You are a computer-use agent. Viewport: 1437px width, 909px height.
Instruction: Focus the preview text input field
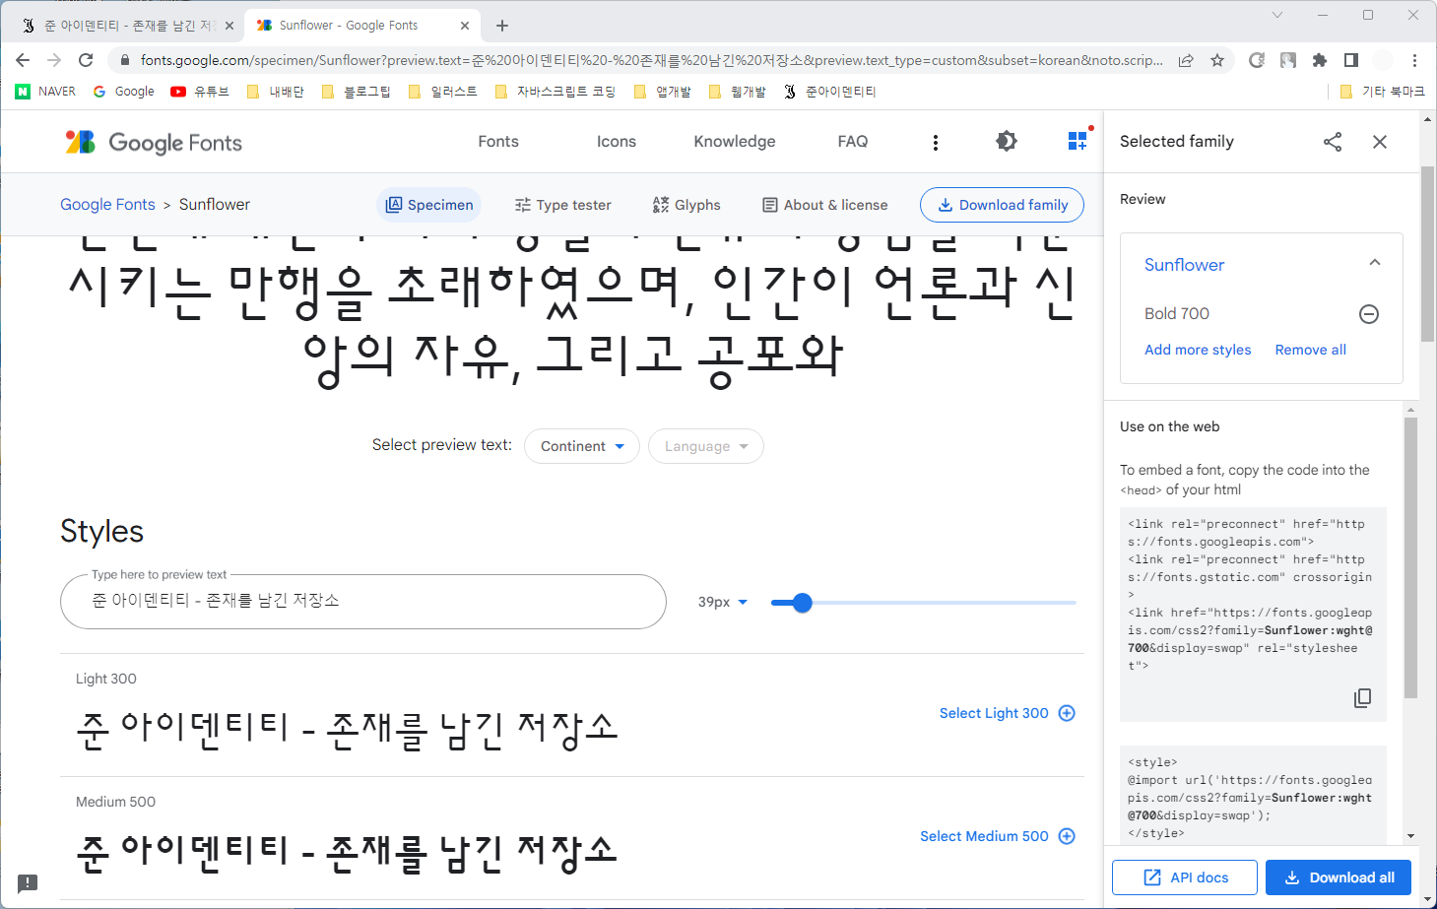(363, 602)
